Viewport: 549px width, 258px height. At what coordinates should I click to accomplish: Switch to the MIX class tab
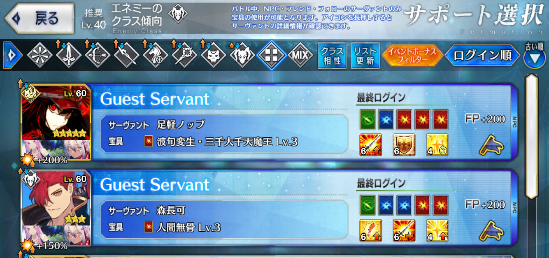click(x=300, y=56)
